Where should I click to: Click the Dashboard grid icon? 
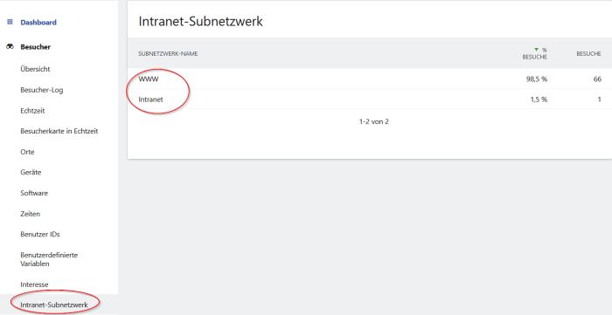(x=10, y=22)
